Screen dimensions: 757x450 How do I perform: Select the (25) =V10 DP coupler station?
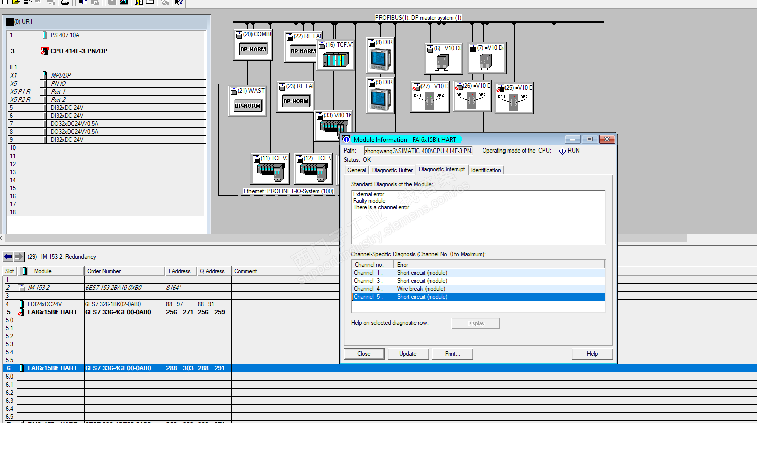pos(514,98)
